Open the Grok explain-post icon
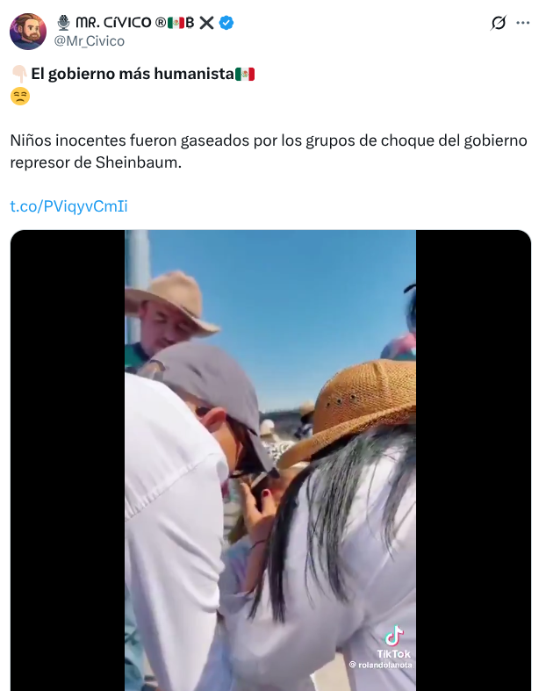 499,23
